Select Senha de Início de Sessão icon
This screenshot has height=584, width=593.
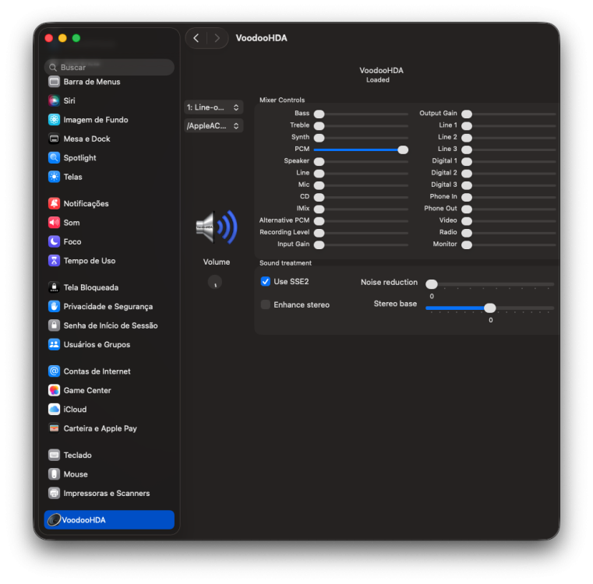point(54,325)
